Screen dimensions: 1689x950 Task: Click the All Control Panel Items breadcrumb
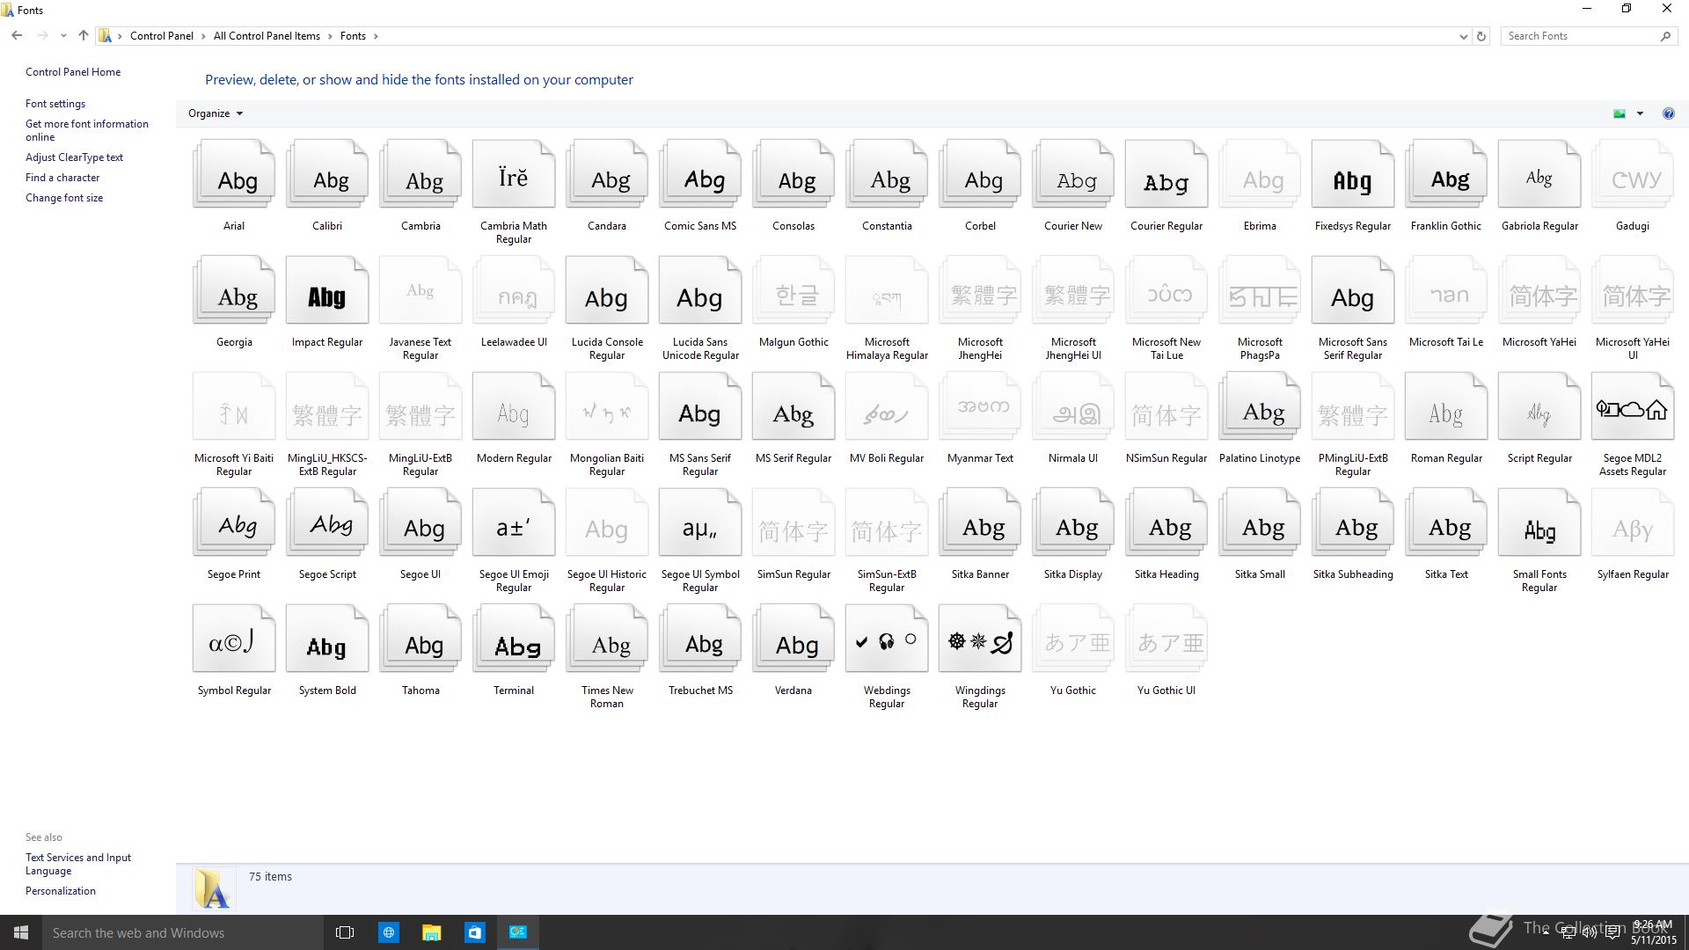267,36
